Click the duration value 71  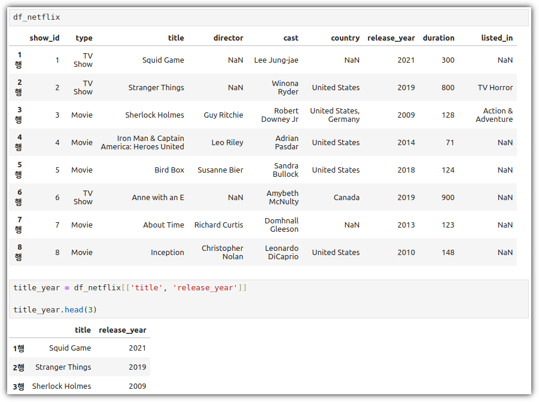(x=450, y=143)
